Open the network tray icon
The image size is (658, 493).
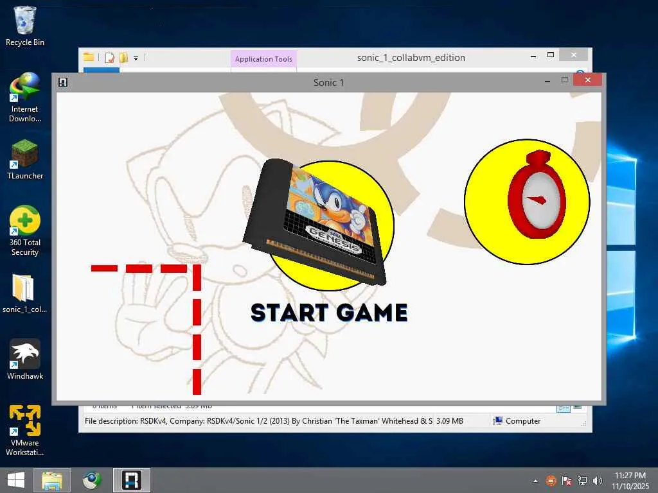(x=582, y=480)
